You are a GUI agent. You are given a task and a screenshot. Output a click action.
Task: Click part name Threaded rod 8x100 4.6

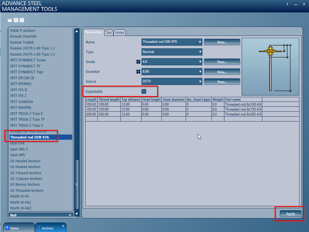coord(243,104)
